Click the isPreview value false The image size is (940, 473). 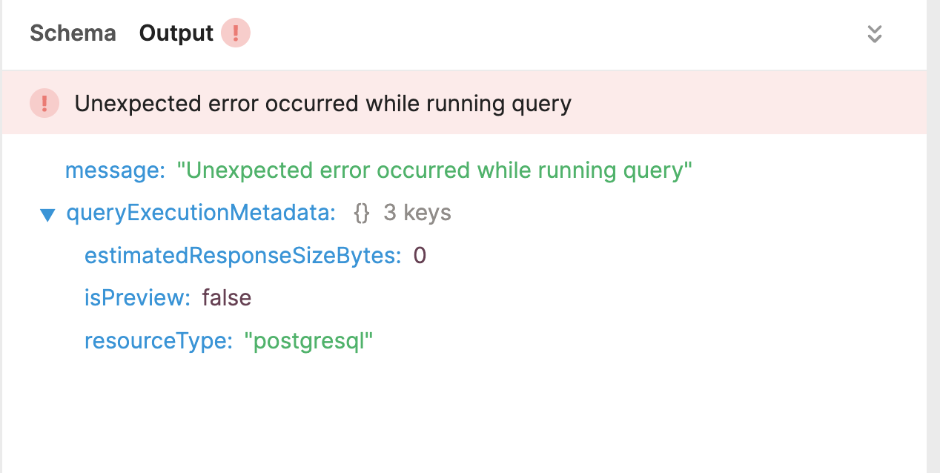227,298
